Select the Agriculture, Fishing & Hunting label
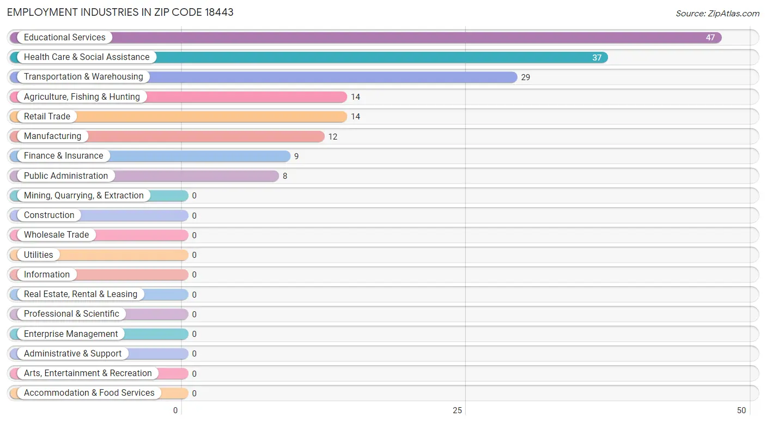Viewport: 766px width, 423px height. [x=82, y=97]
